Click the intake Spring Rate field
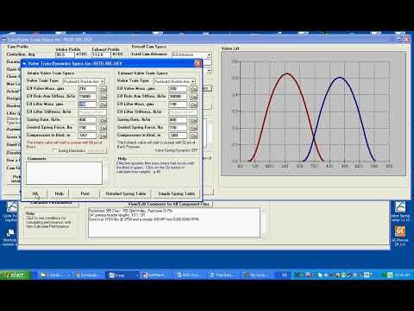Screen dimensions: 414x311 point(88,120)
